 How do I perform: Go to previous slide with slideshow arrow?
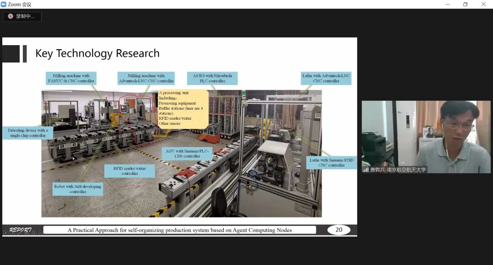5,233
